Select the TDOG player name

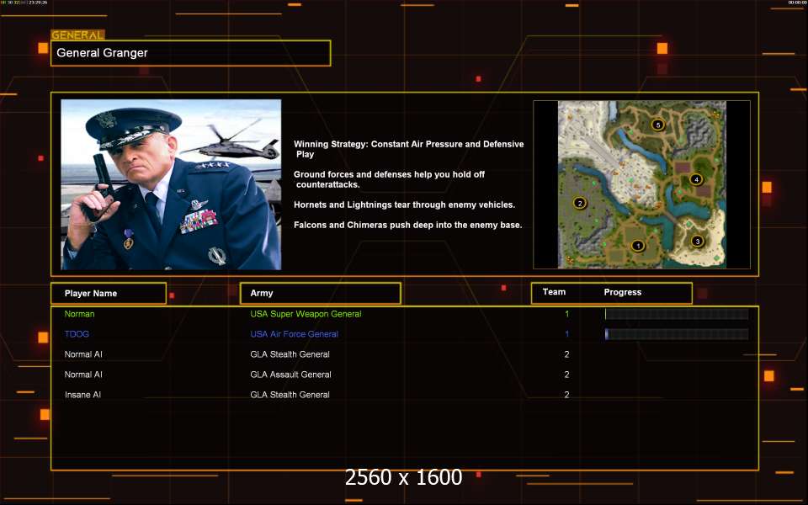coord(77,334)
